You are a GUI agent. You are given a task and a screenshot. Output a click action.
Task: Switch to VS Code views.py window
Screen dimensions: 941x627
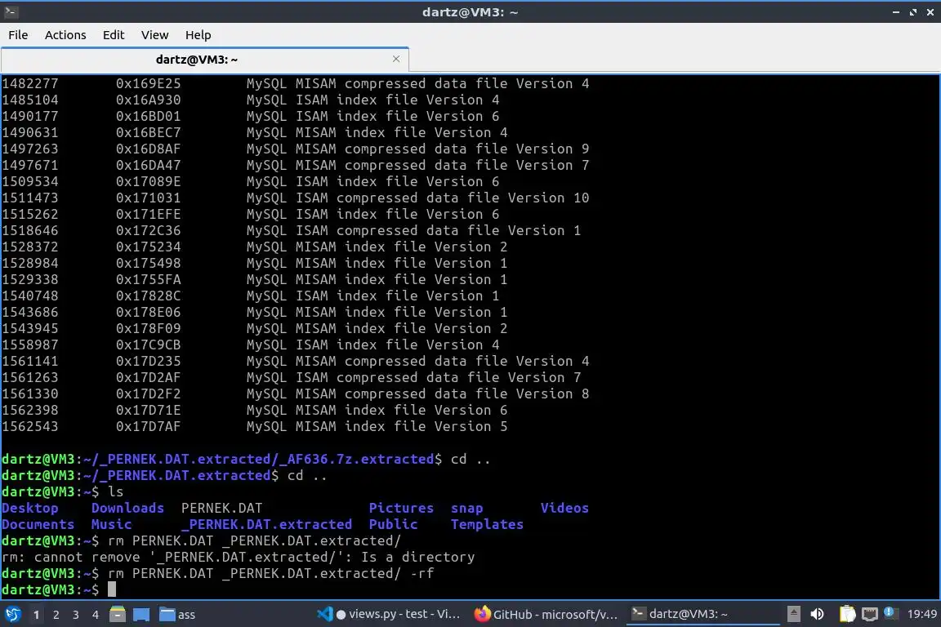(389, 614)
